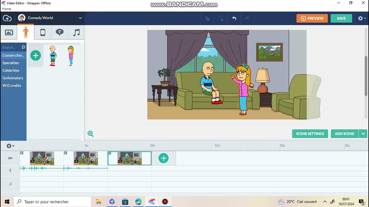Select the GoAnimators category

point(13,78)
